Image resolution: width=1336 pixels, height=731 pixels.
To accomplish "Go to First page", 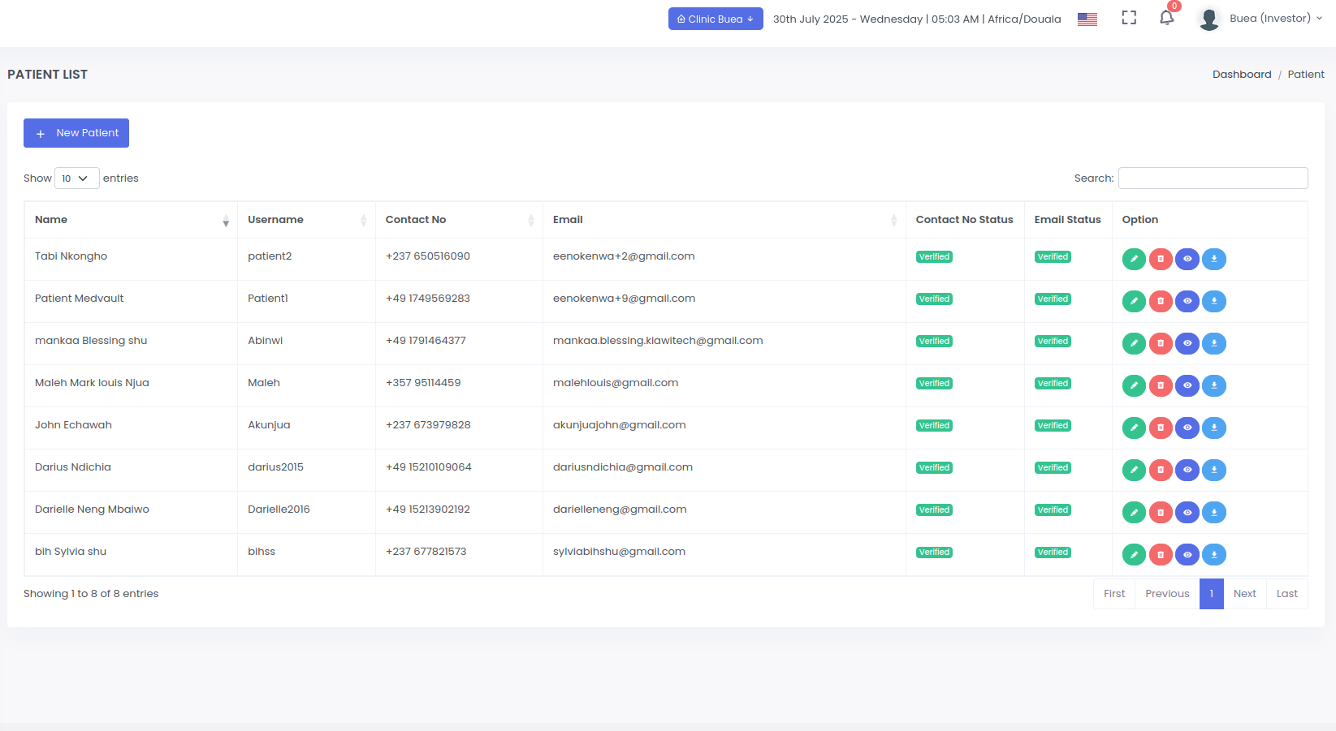I will [1114, 594].
